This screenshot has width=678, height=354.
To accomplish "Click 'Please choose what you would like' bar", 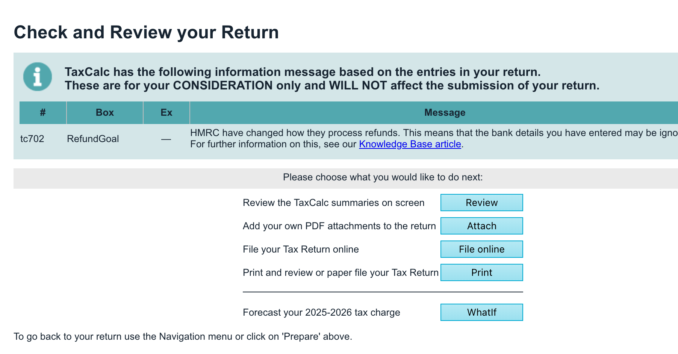I will click(x=383, y=177).
